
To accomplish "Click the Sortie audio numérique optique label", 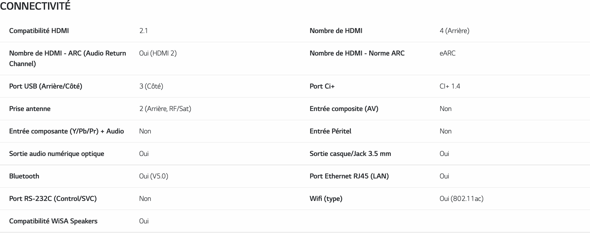I will click(56, 154).
